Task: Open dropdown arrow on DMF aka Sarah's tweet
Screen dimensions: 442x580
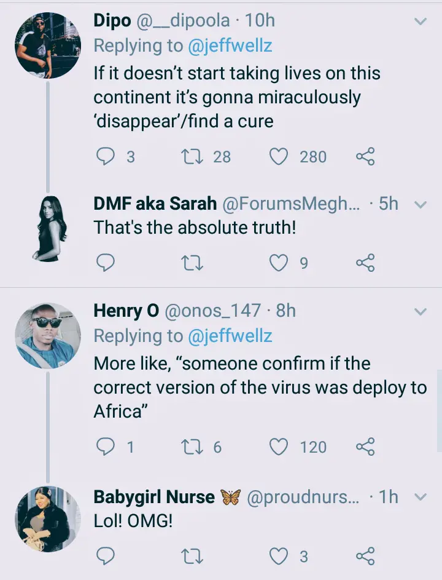Action: 421,205
